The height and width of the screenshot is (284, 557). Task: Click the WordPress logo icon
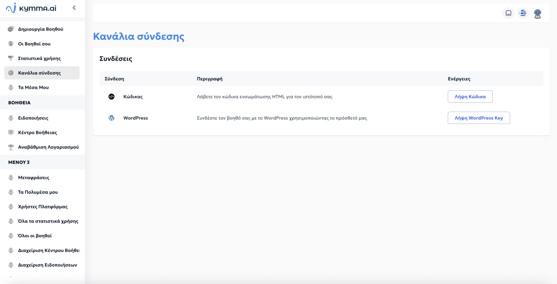click(112, 118)
